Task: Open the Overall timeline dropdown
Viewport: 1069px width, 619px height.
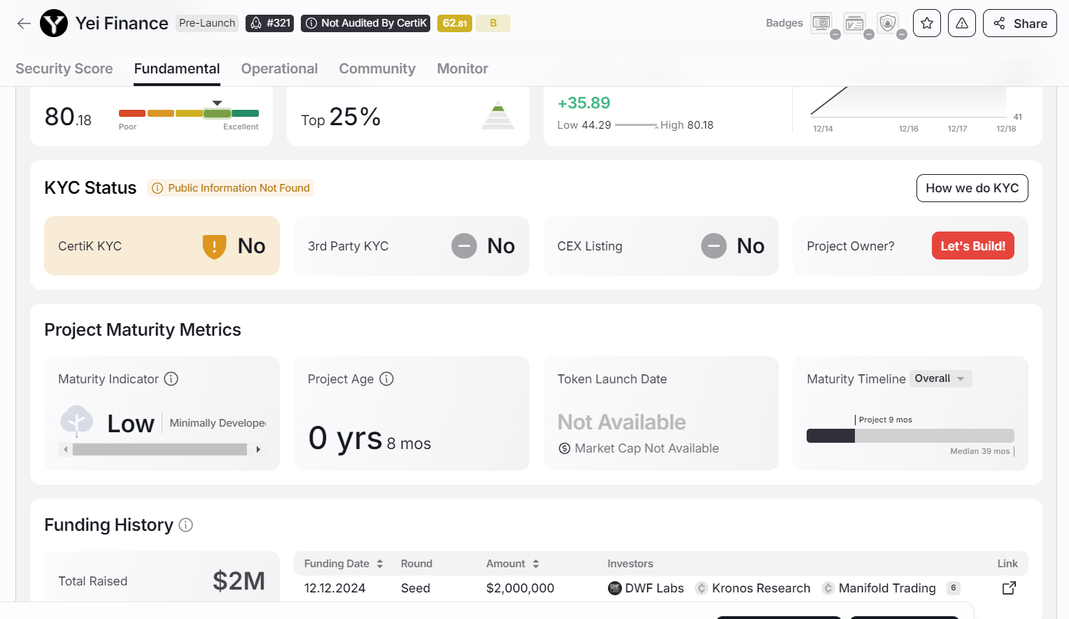Action: 941,378
